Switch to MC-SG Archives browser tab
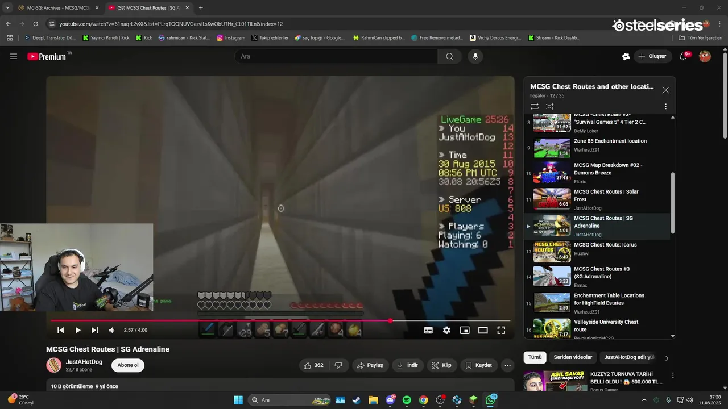 [x=59, y=8]
